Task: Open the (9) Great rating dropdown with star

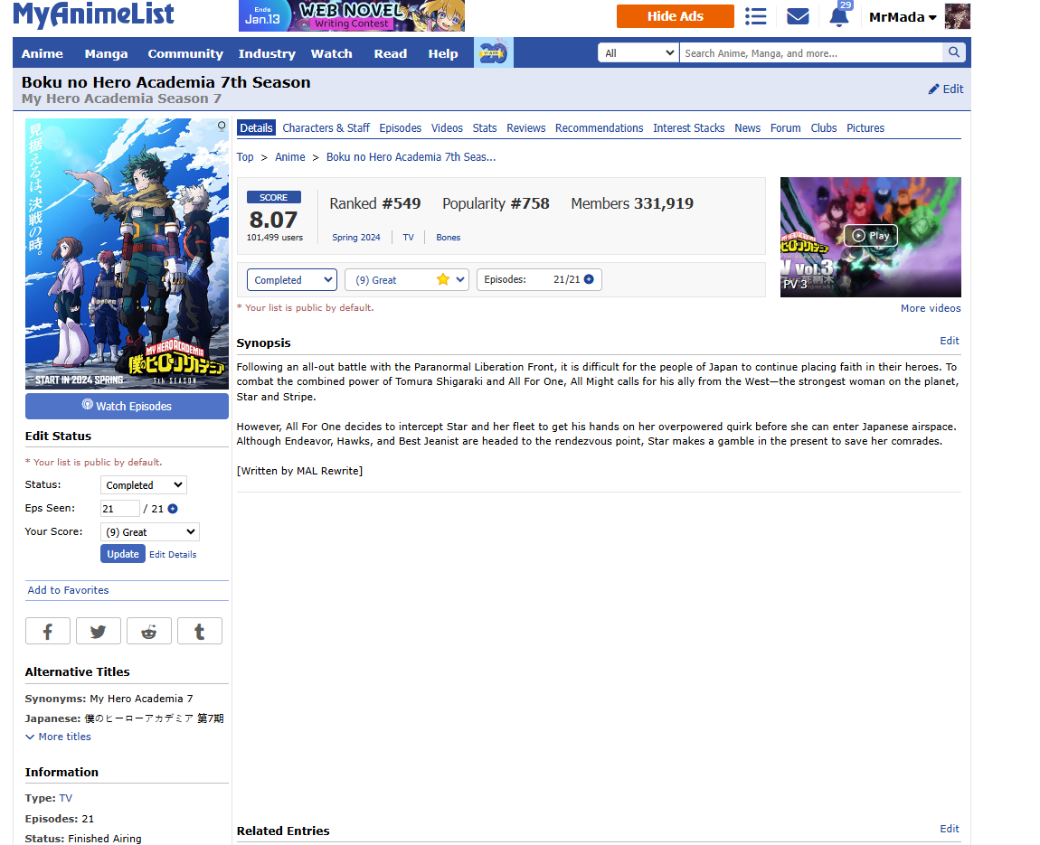Action: pyautogui.click(x=407, y=279)
